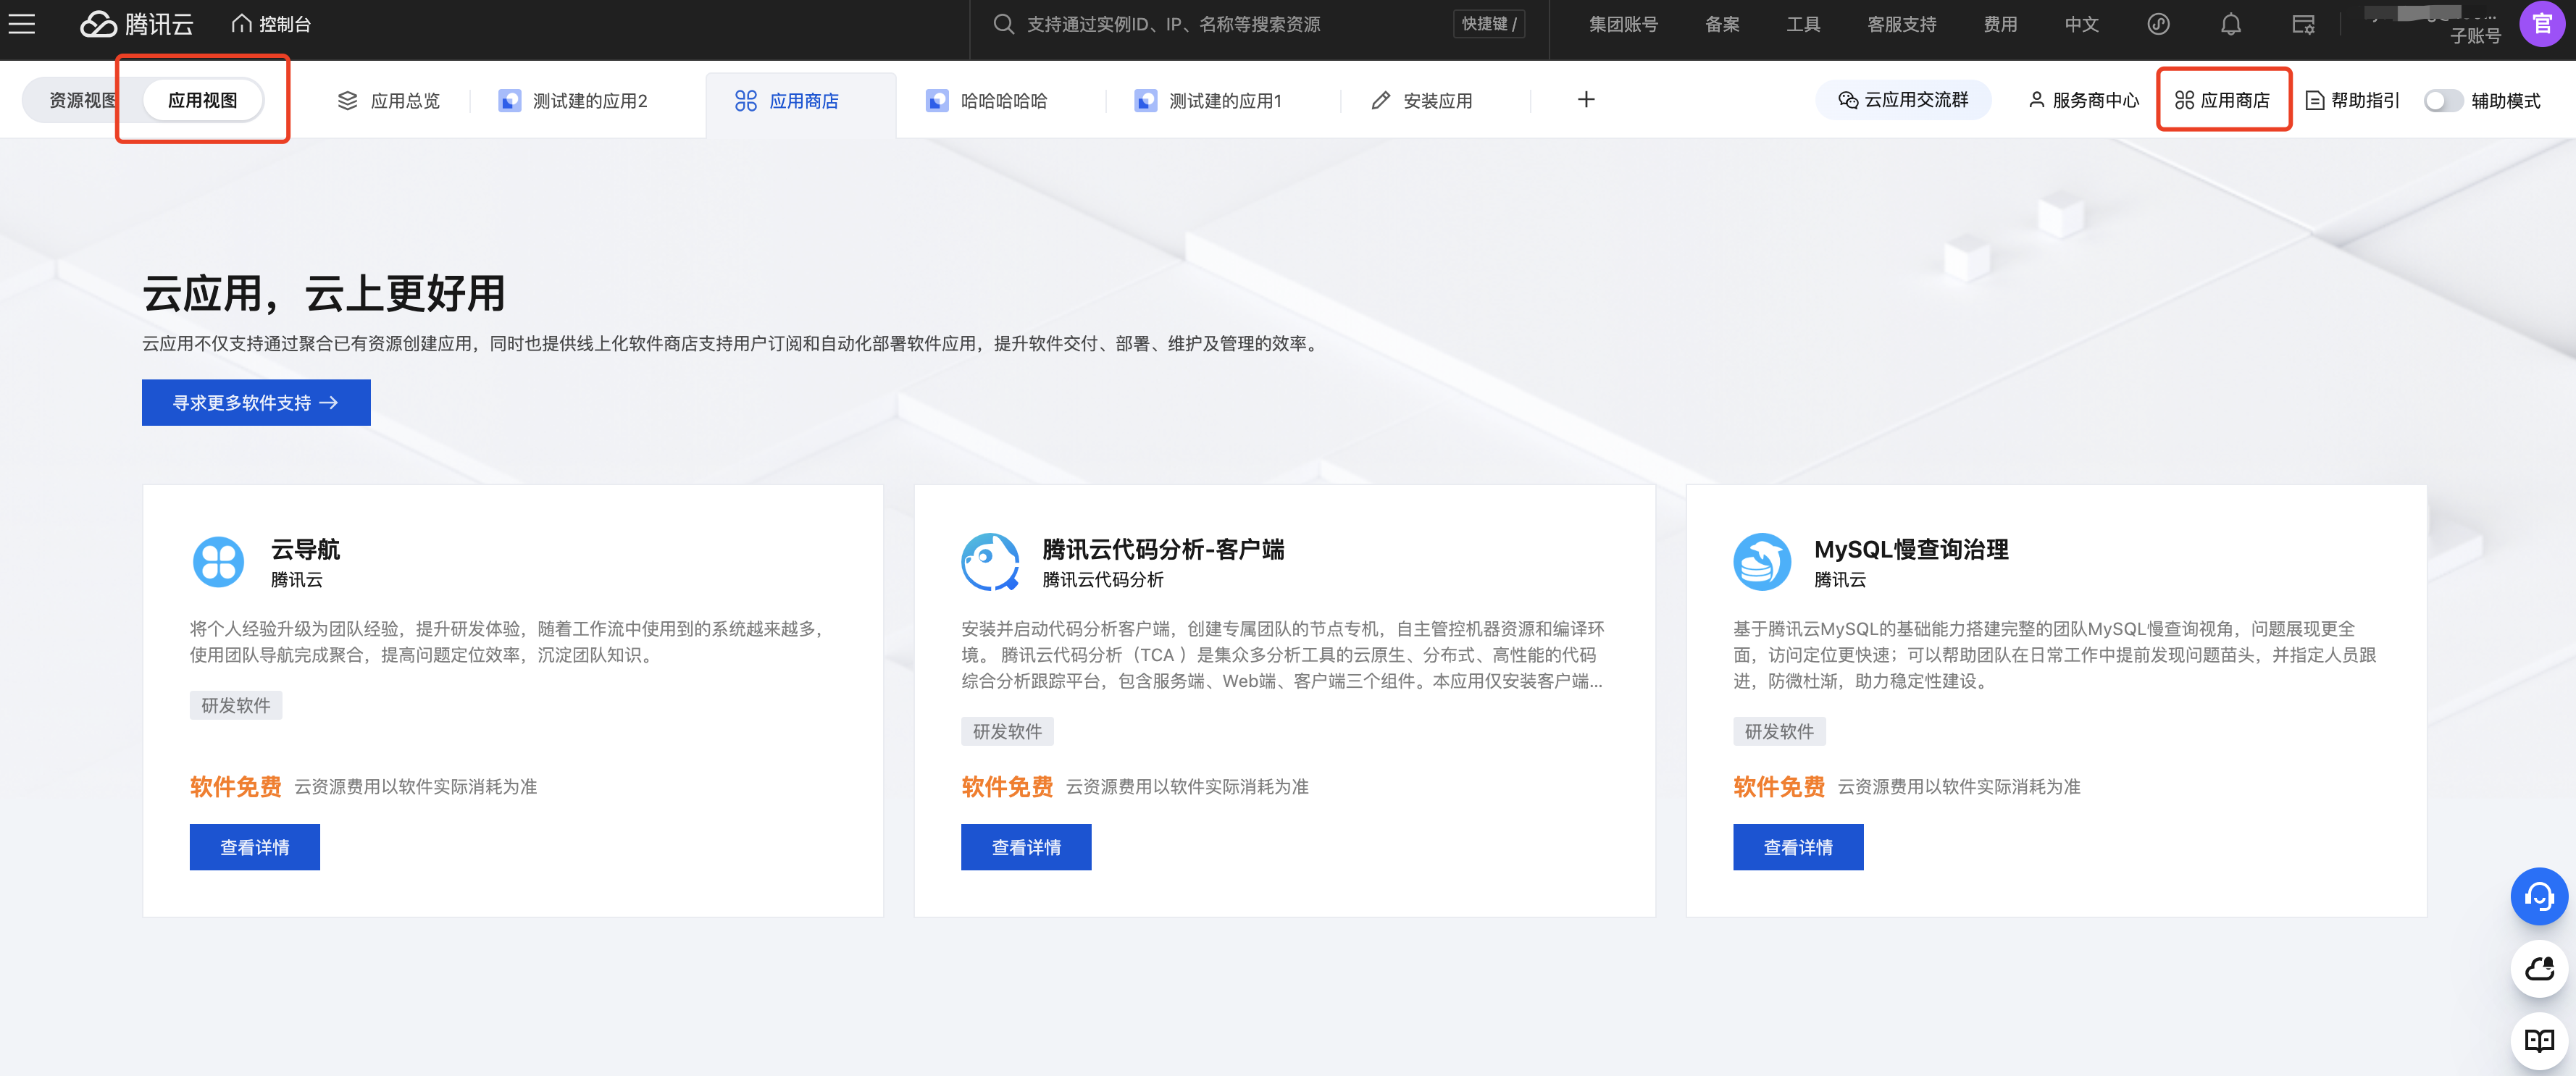Click the 云应用交流群 chat bubbles icon

click(x=1848, y=100)
